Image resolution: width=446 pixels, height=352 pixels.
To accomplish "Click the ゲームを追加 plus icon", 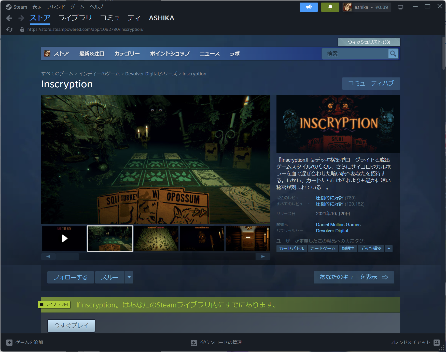I will tap(9, 343).
